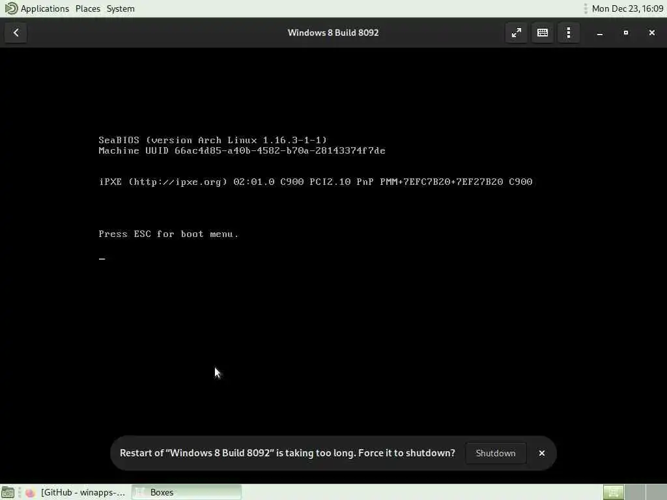667x500 pixels.
Task: Go back using the Boxes back arrow
Action: point(16,33)
